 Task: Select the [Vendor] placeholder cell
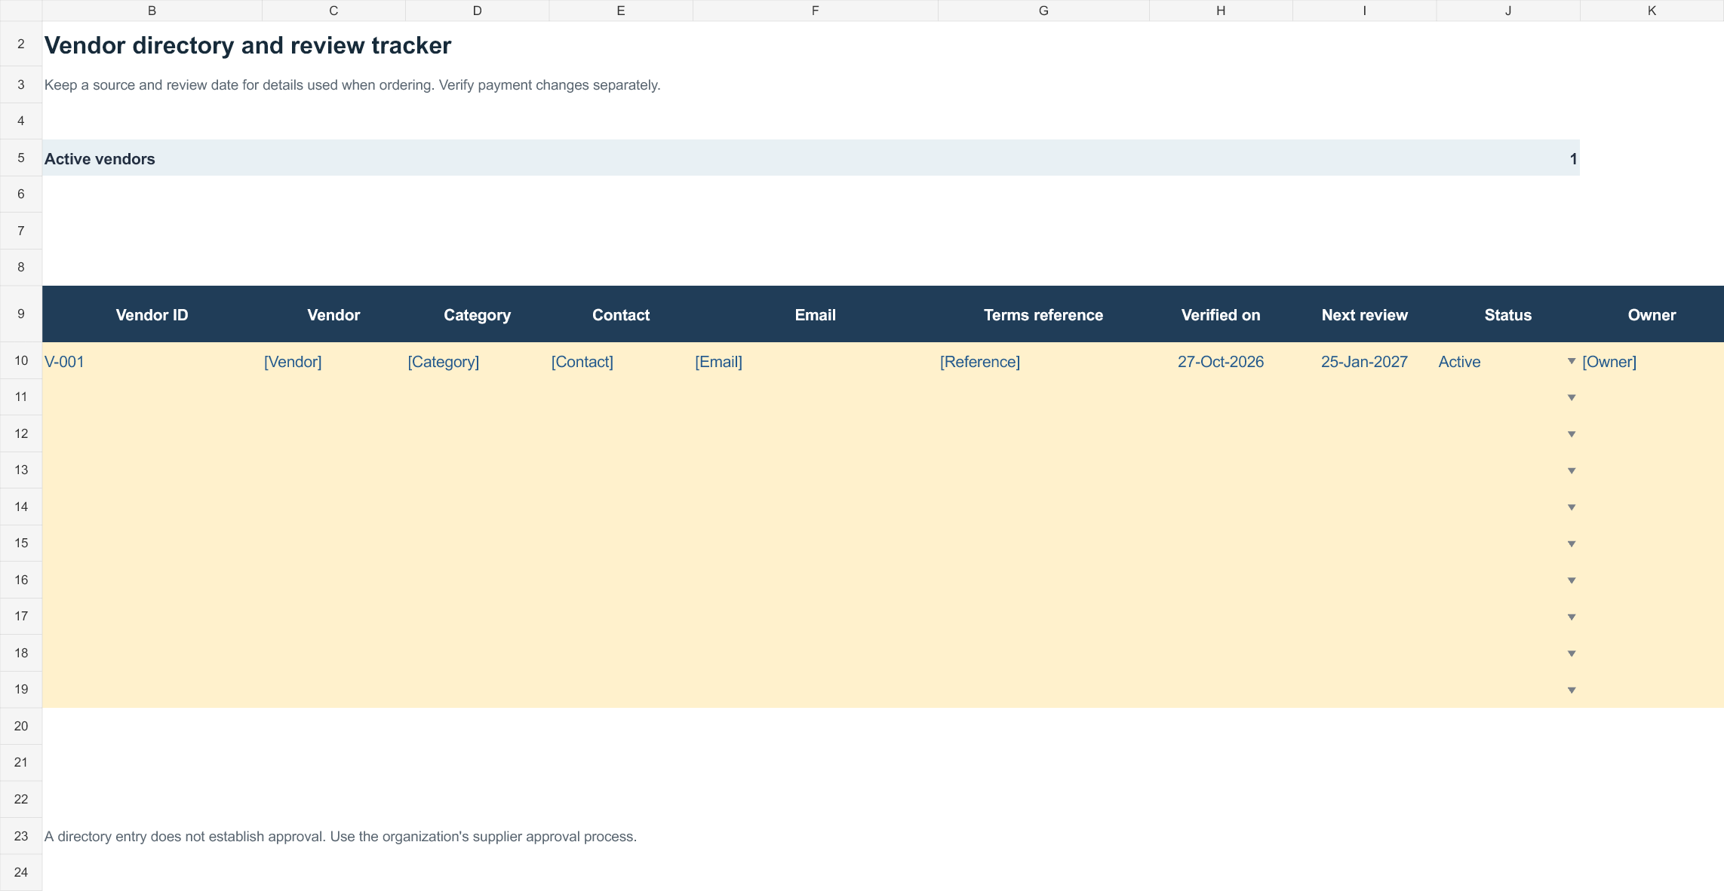coord(333,361)
